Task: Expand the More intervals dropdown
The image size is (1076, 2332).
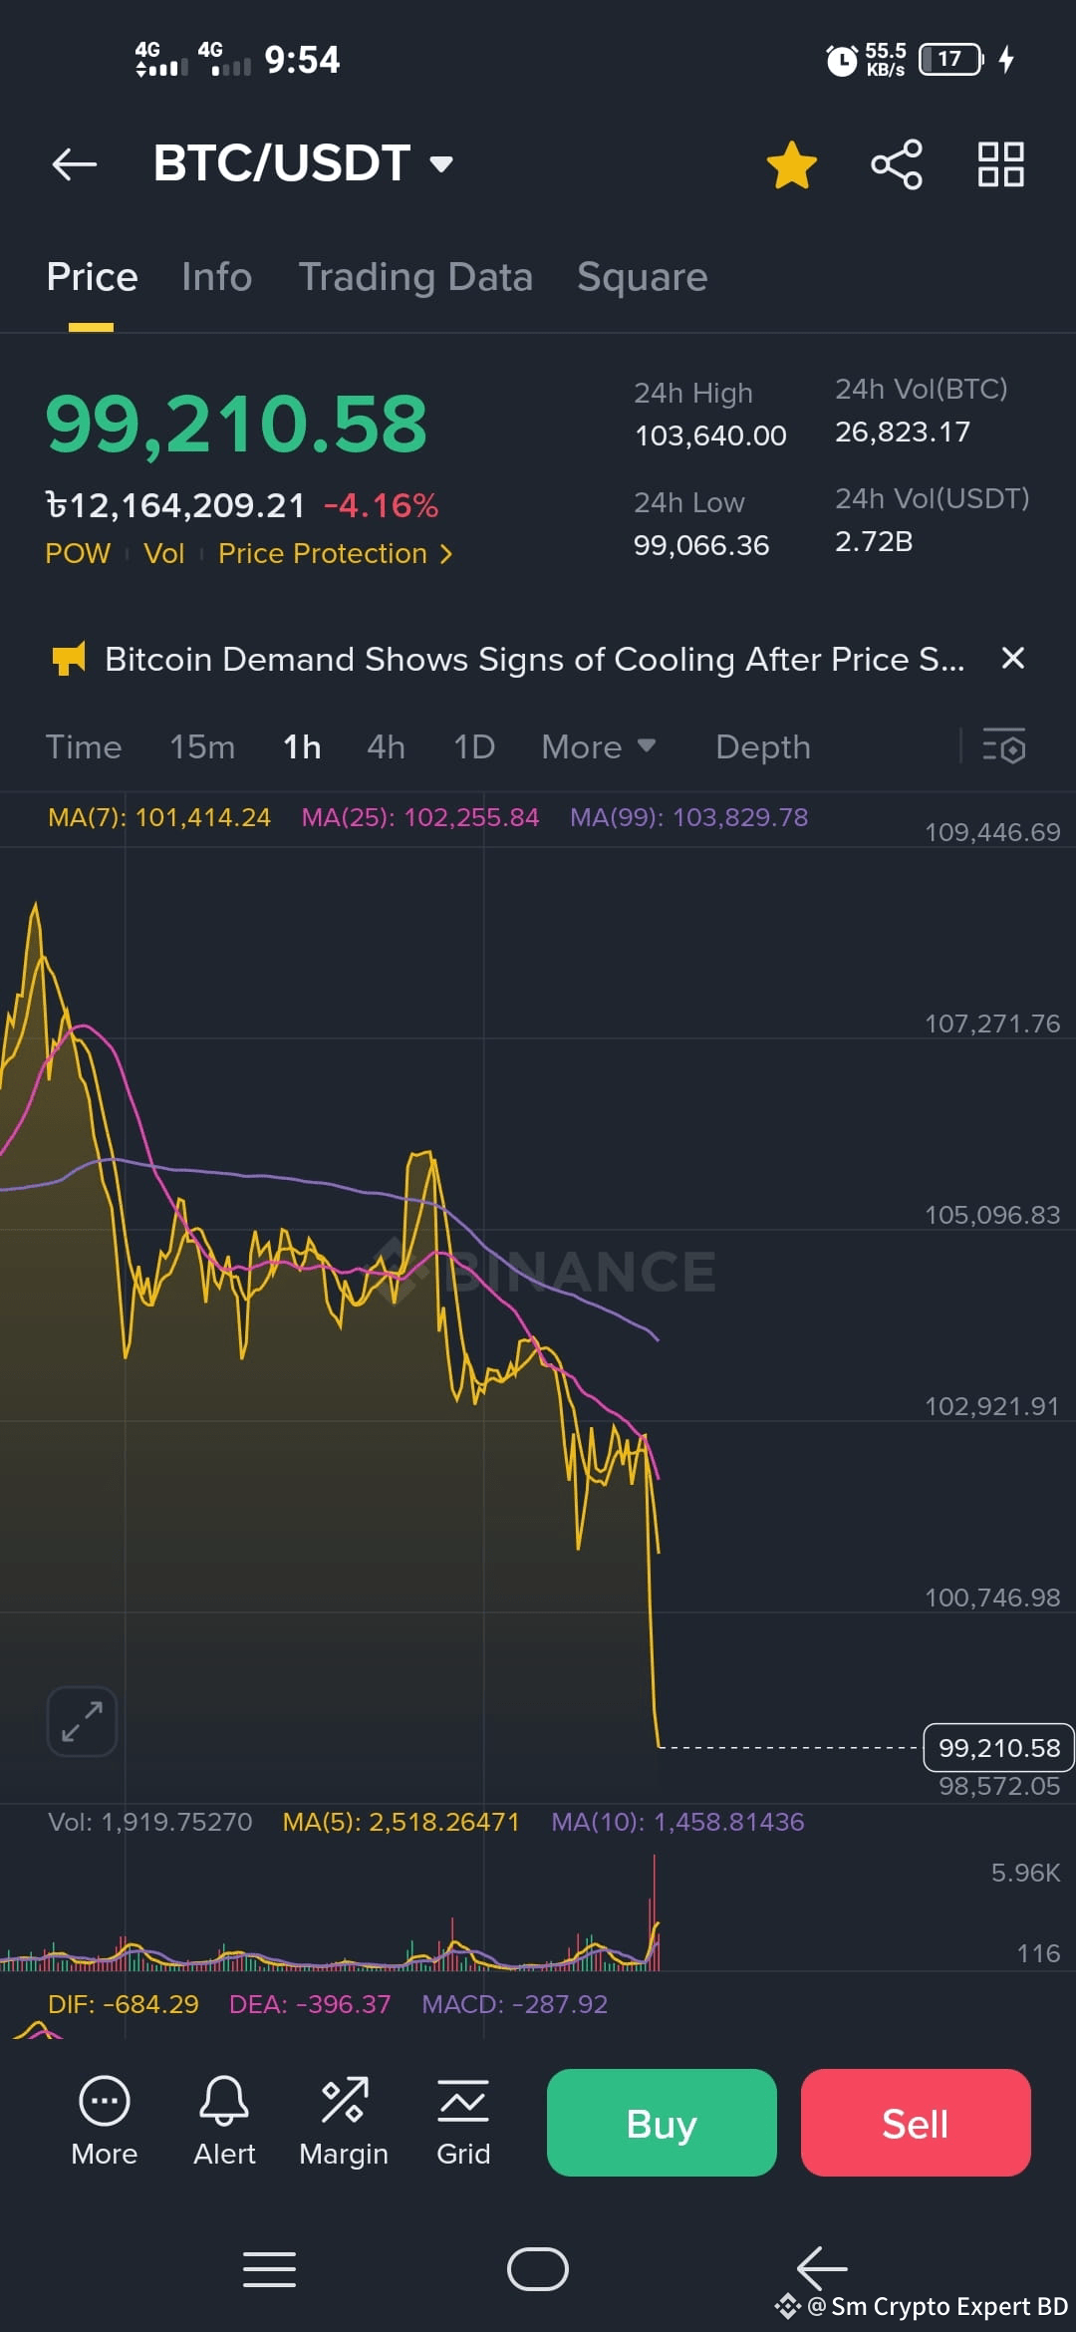Action: point(598,746)
